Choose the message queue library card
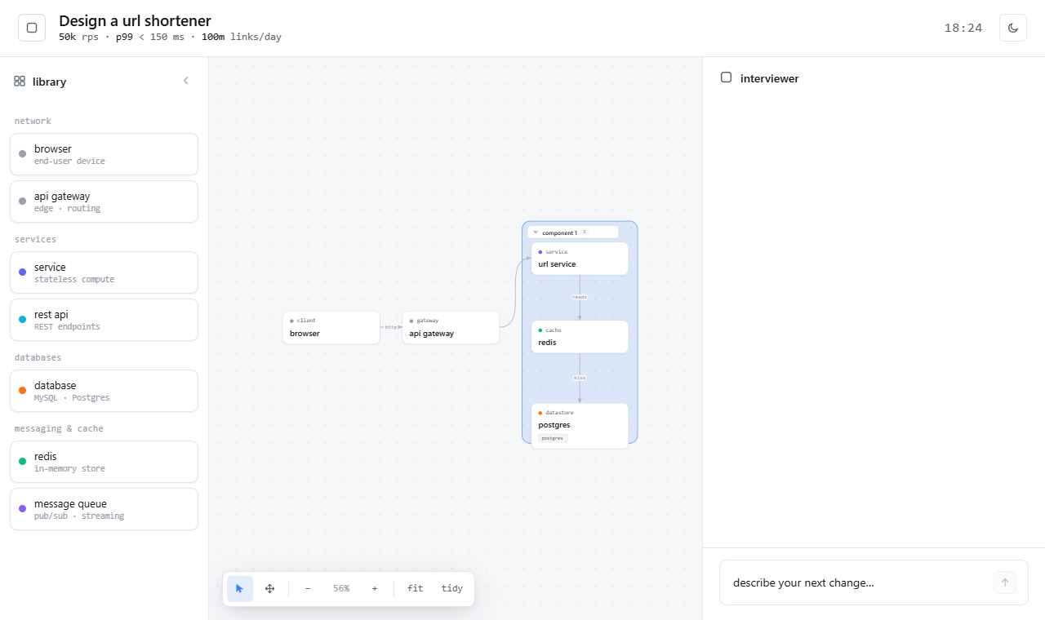1045x620 pixels. (x=104, y=509)
